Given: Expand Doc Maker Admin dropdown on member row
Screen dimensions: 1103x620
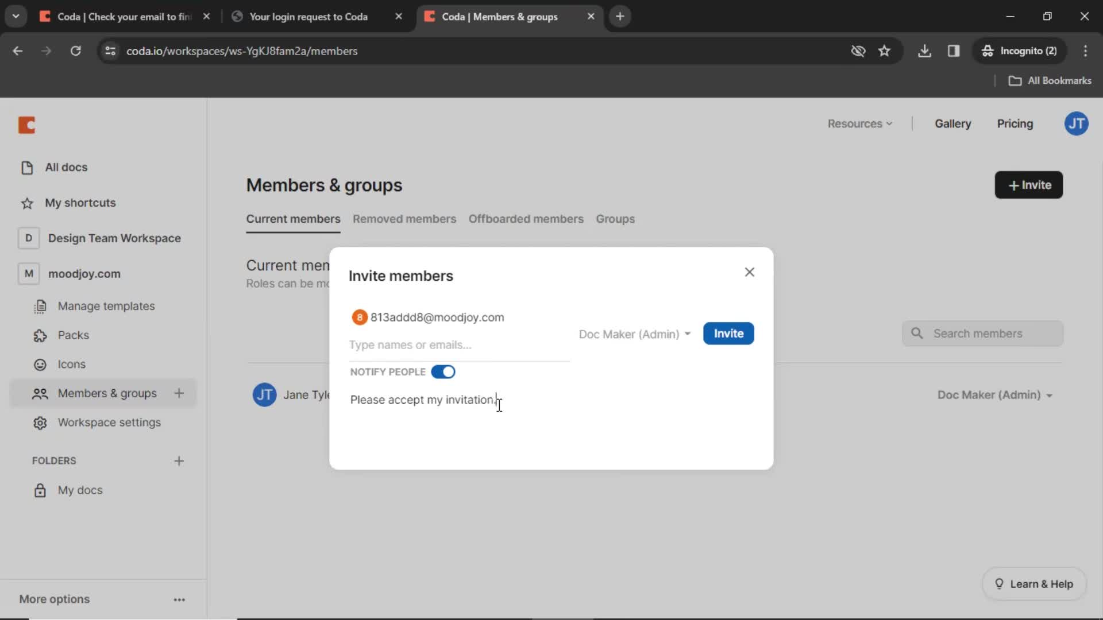Looking at the screenshot, I should click(994, 394).
